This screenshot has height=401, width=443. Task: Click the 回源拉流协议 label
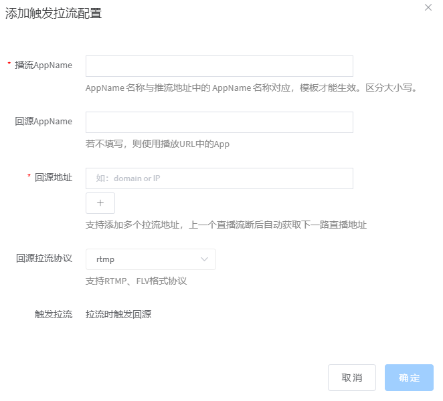[43, 259]
